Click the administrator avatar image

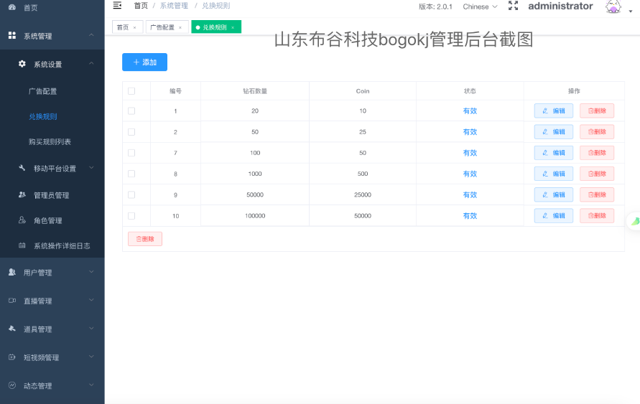(613, 6)
